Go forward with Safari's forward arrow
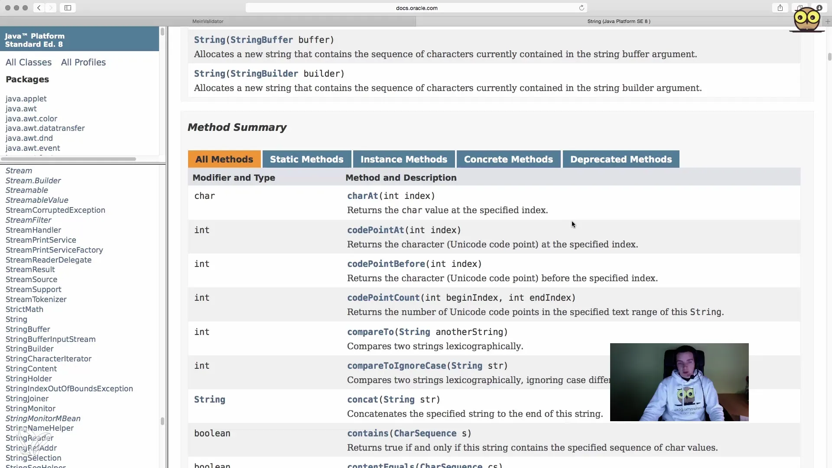 (51, 8)
